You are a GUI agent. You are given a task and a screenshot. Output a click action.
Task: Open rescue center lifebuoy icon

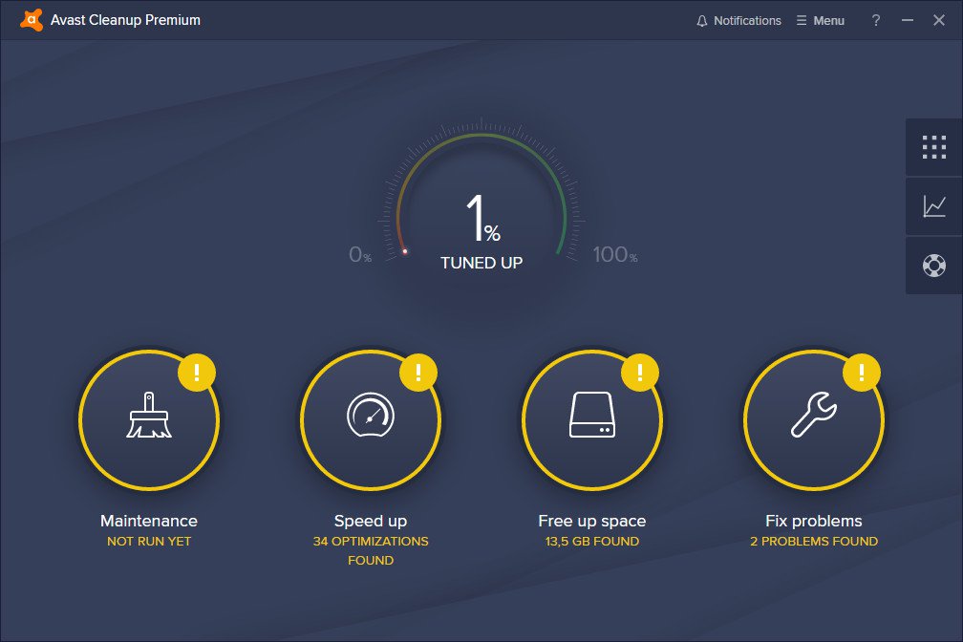click(934, 266)
